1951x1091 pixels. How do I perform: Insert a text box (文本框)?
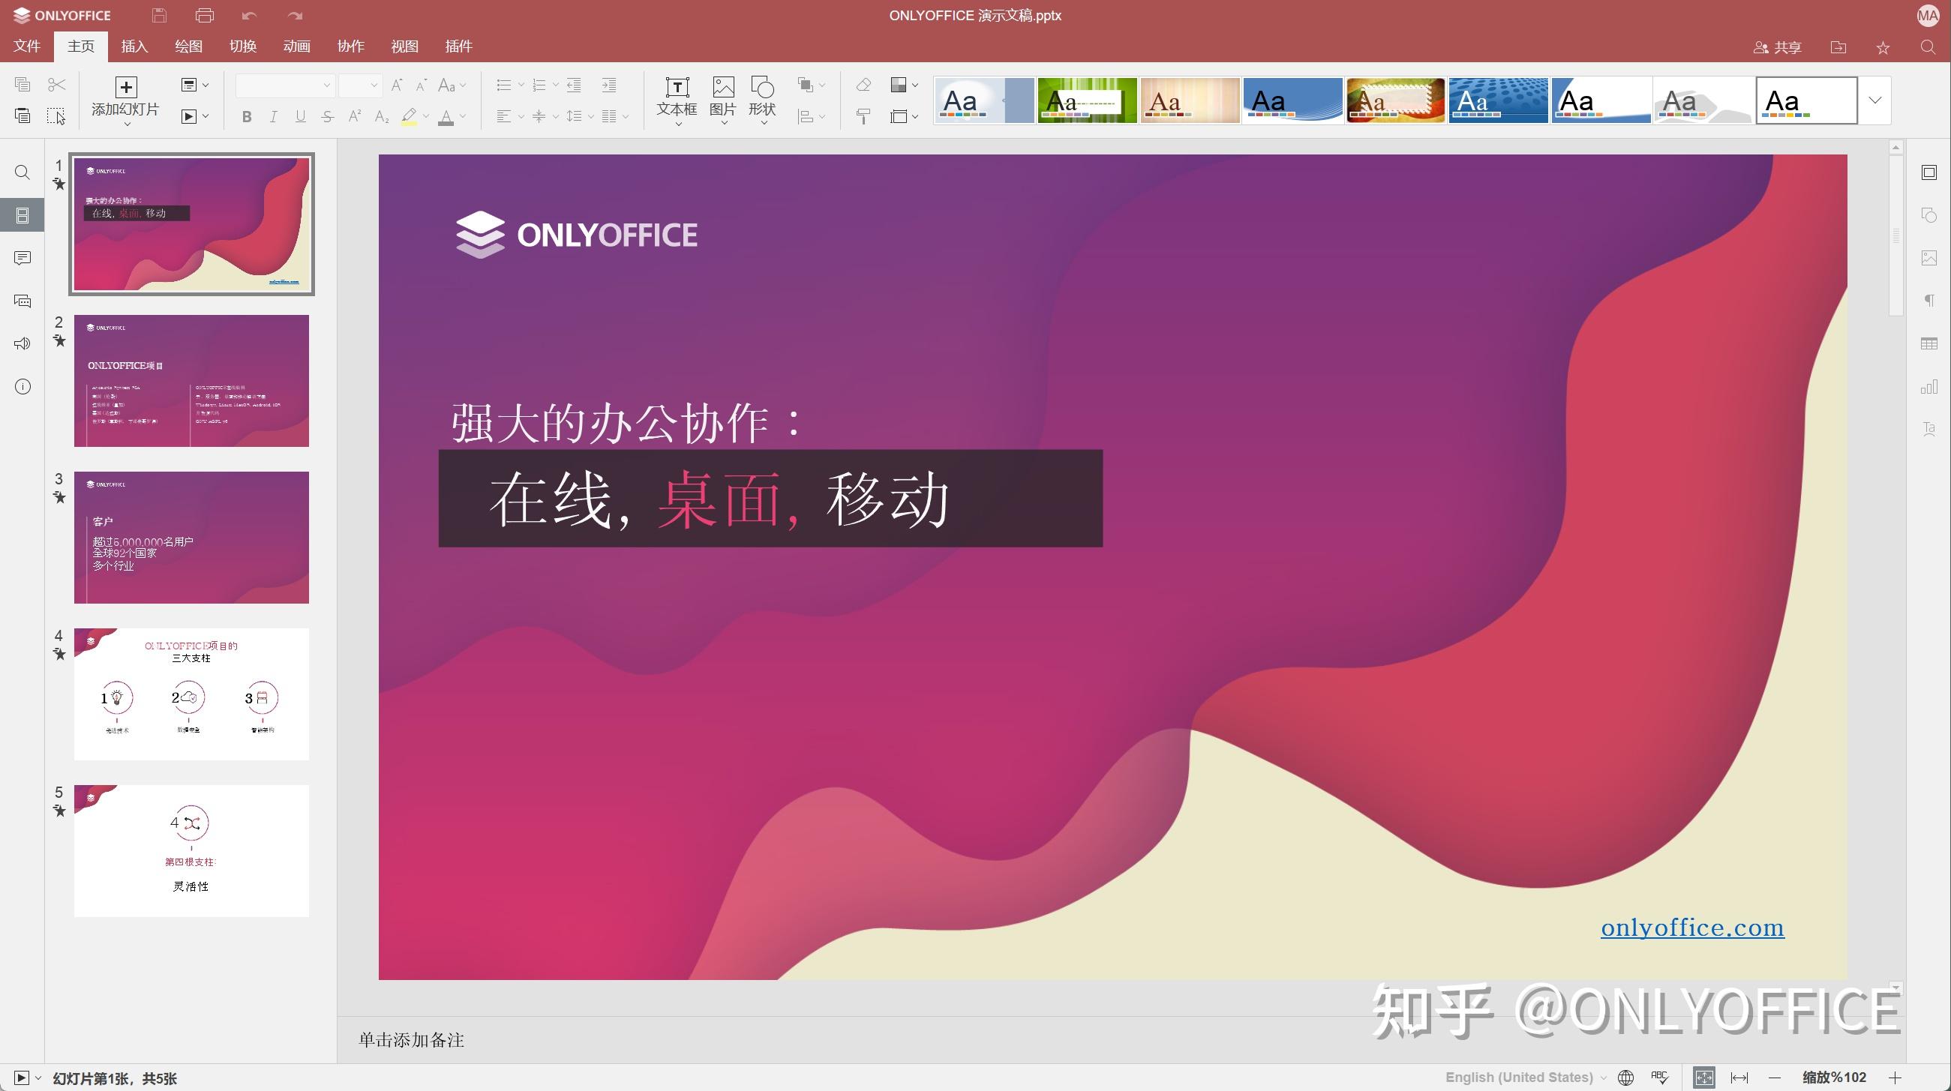(677, 100)
